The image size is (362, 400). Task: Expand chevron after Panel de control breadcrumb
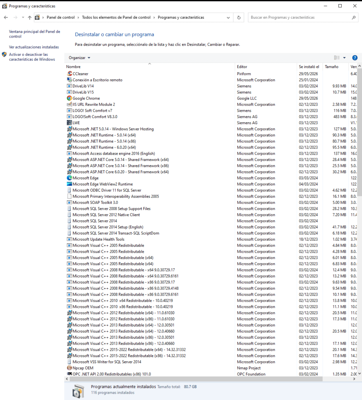coord(78,17)
